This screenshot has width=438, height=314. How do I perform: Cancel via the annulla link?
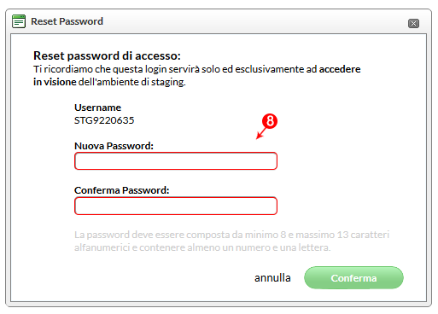272,278
